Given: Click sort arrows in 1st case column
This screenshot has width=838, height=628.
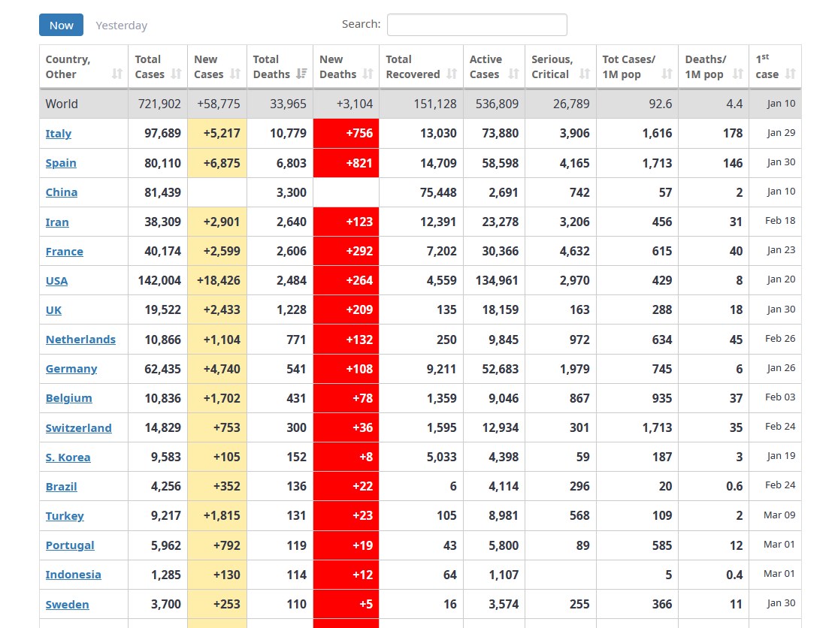Looking at the screenshot, I should pos(790,74).
